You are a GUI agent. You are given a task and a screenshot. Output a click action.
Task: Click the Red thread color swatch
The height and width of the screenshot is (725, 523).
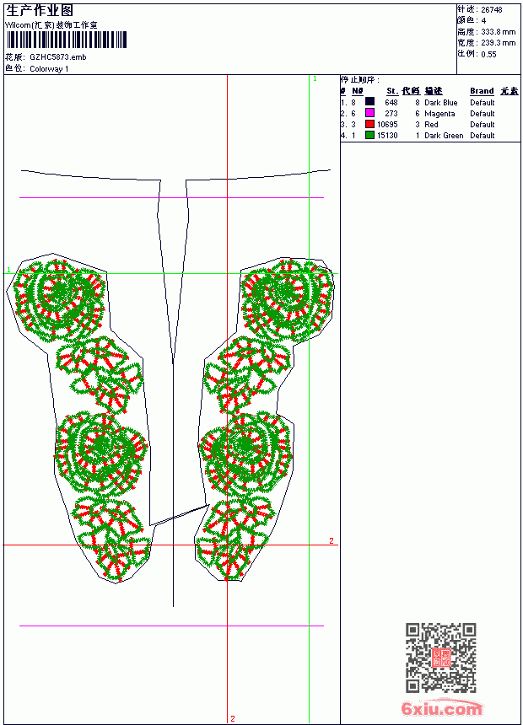[369, 124]
